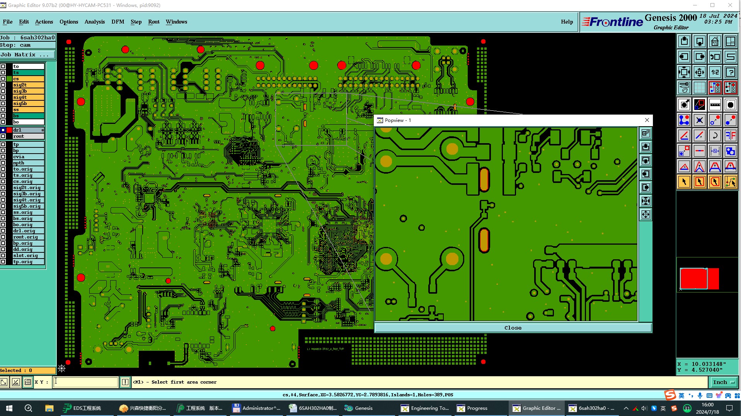The width and height of the screenshot is (741, 416).
Task: Toggle the 'to' layer checkbox
Action: pyautogui.click(x=3, y=66)
